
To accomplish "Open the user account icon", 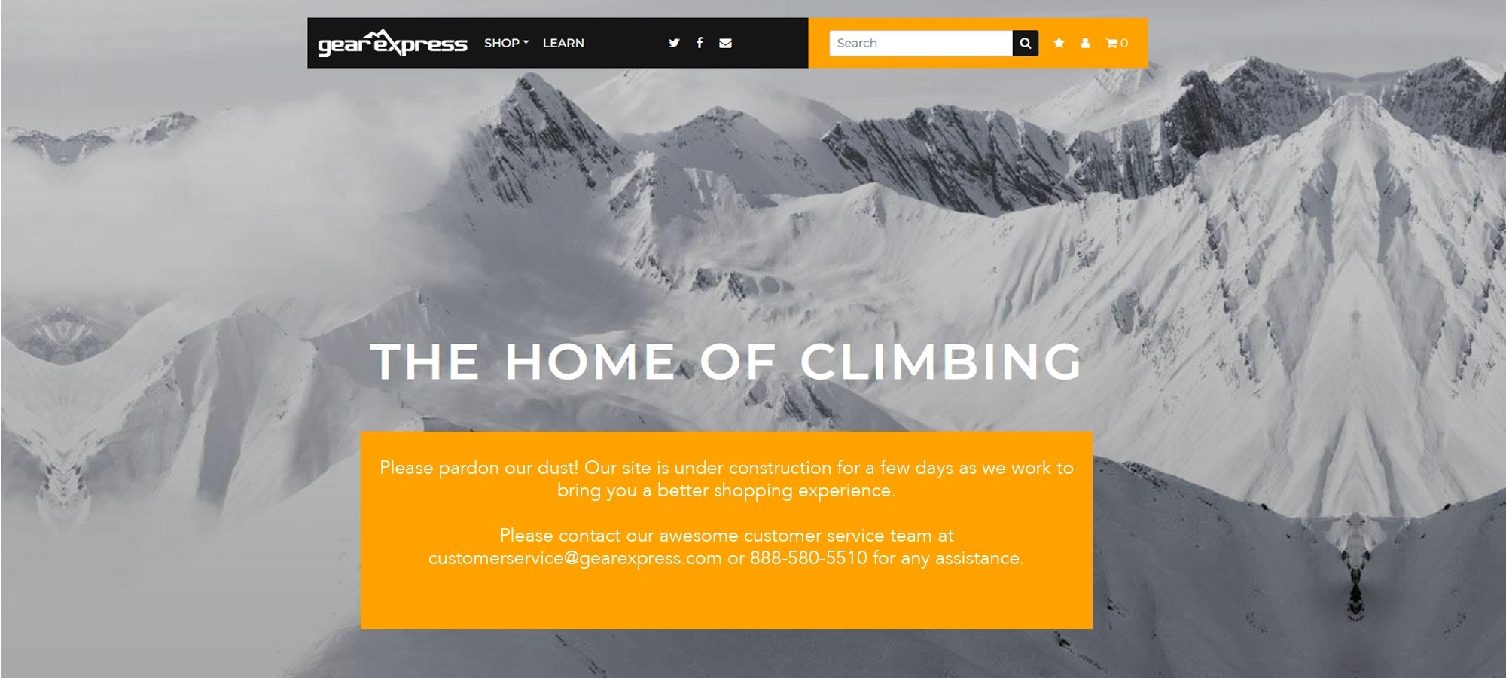I will click(1085, 43).
